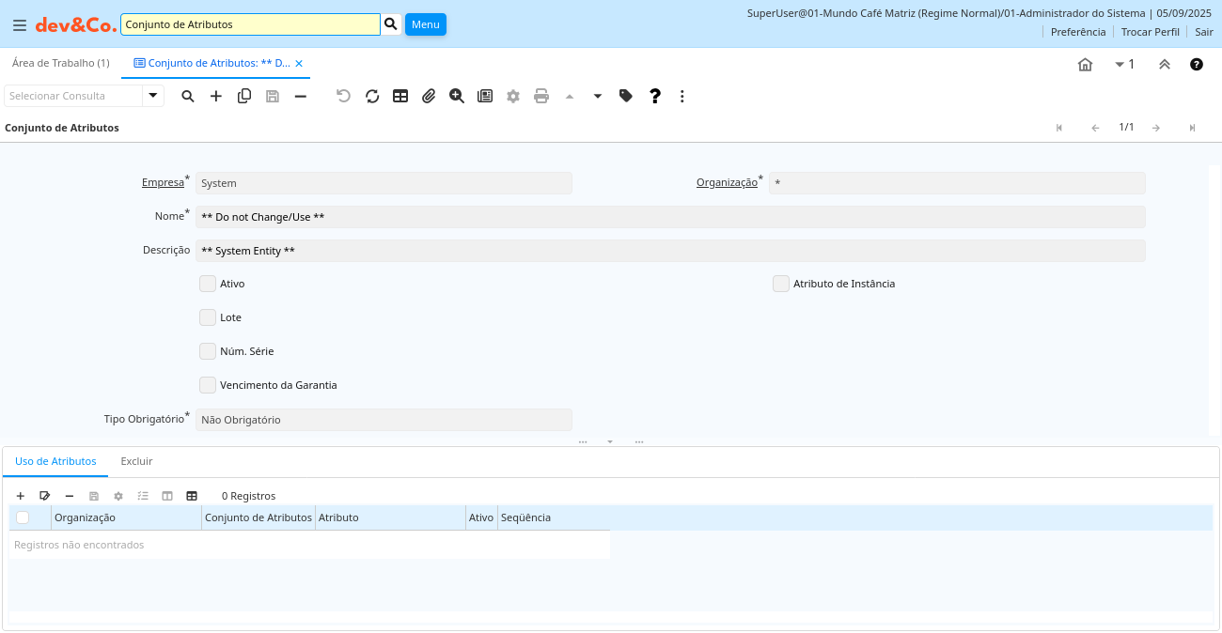This screenshot has height=633, width=1222.
Task: Toggle grid view in the main toolbar
Action: pos(400,96)
